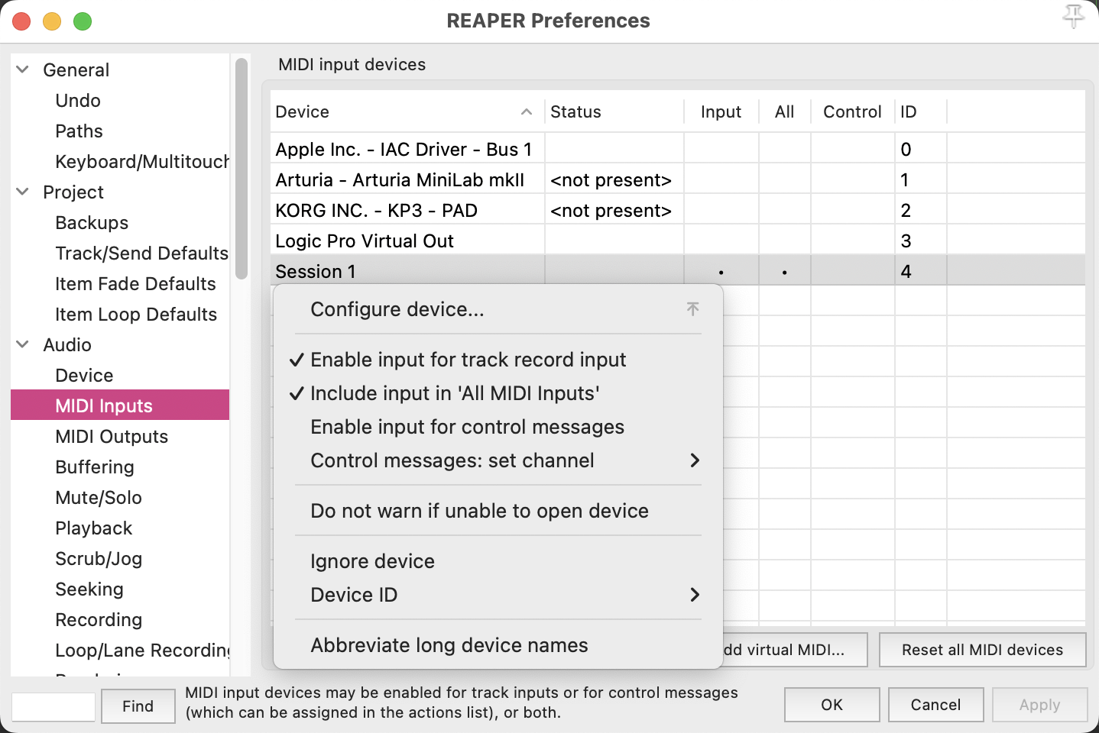The height and width of the screenshot is (733, 1099).
Task: Collapse the Project tree section
Action: [x=23, y=192]
